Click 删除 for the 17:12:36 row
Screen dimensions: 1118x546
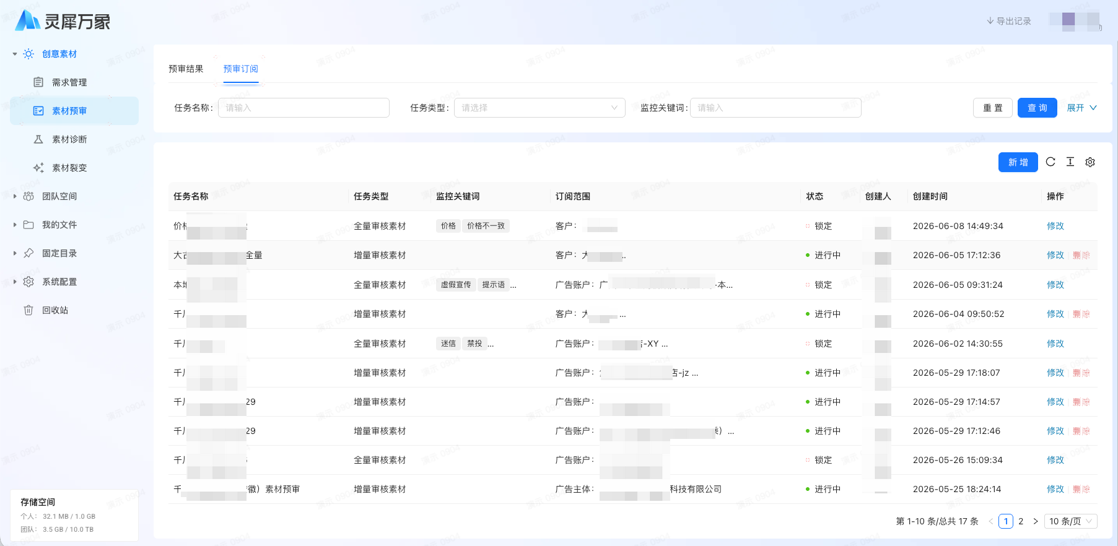pos(1081,255)
